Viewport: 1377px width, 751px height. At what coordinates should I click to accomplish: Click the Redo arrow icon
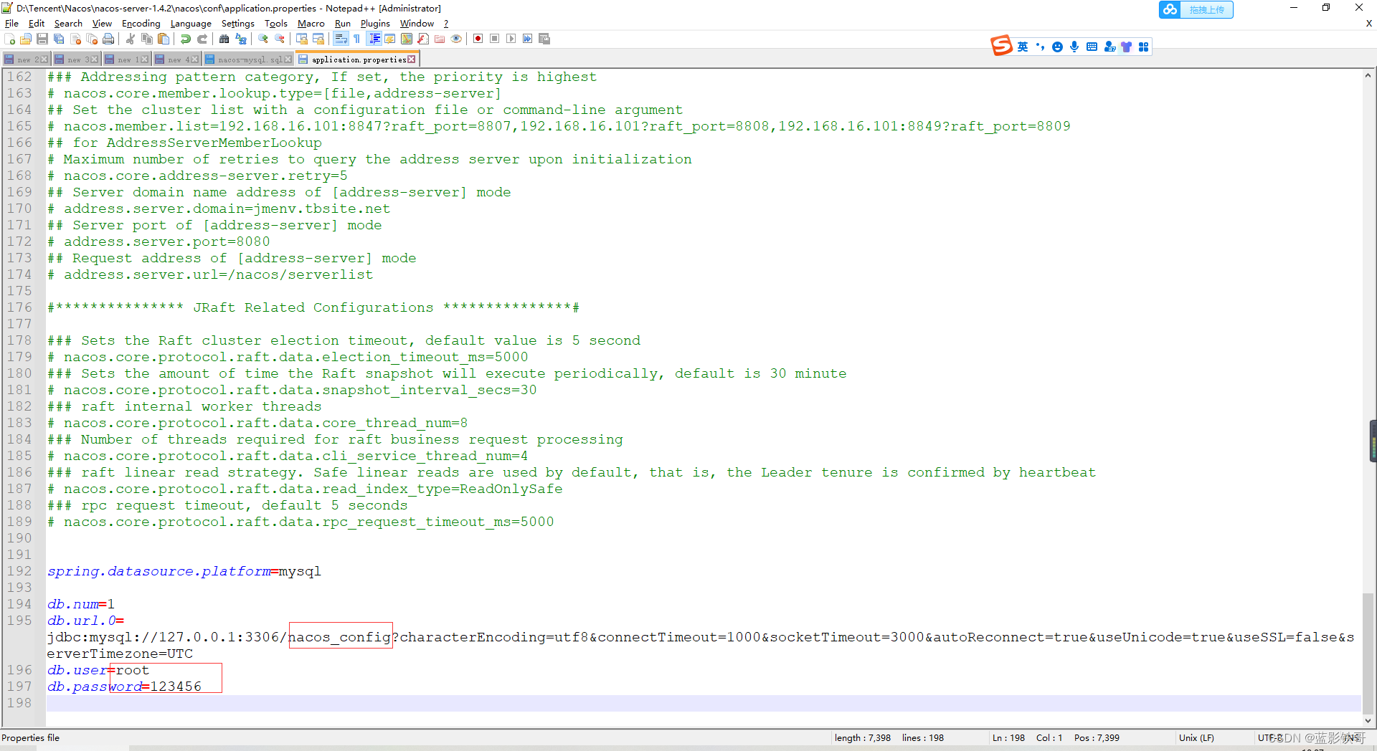(202, 39)
